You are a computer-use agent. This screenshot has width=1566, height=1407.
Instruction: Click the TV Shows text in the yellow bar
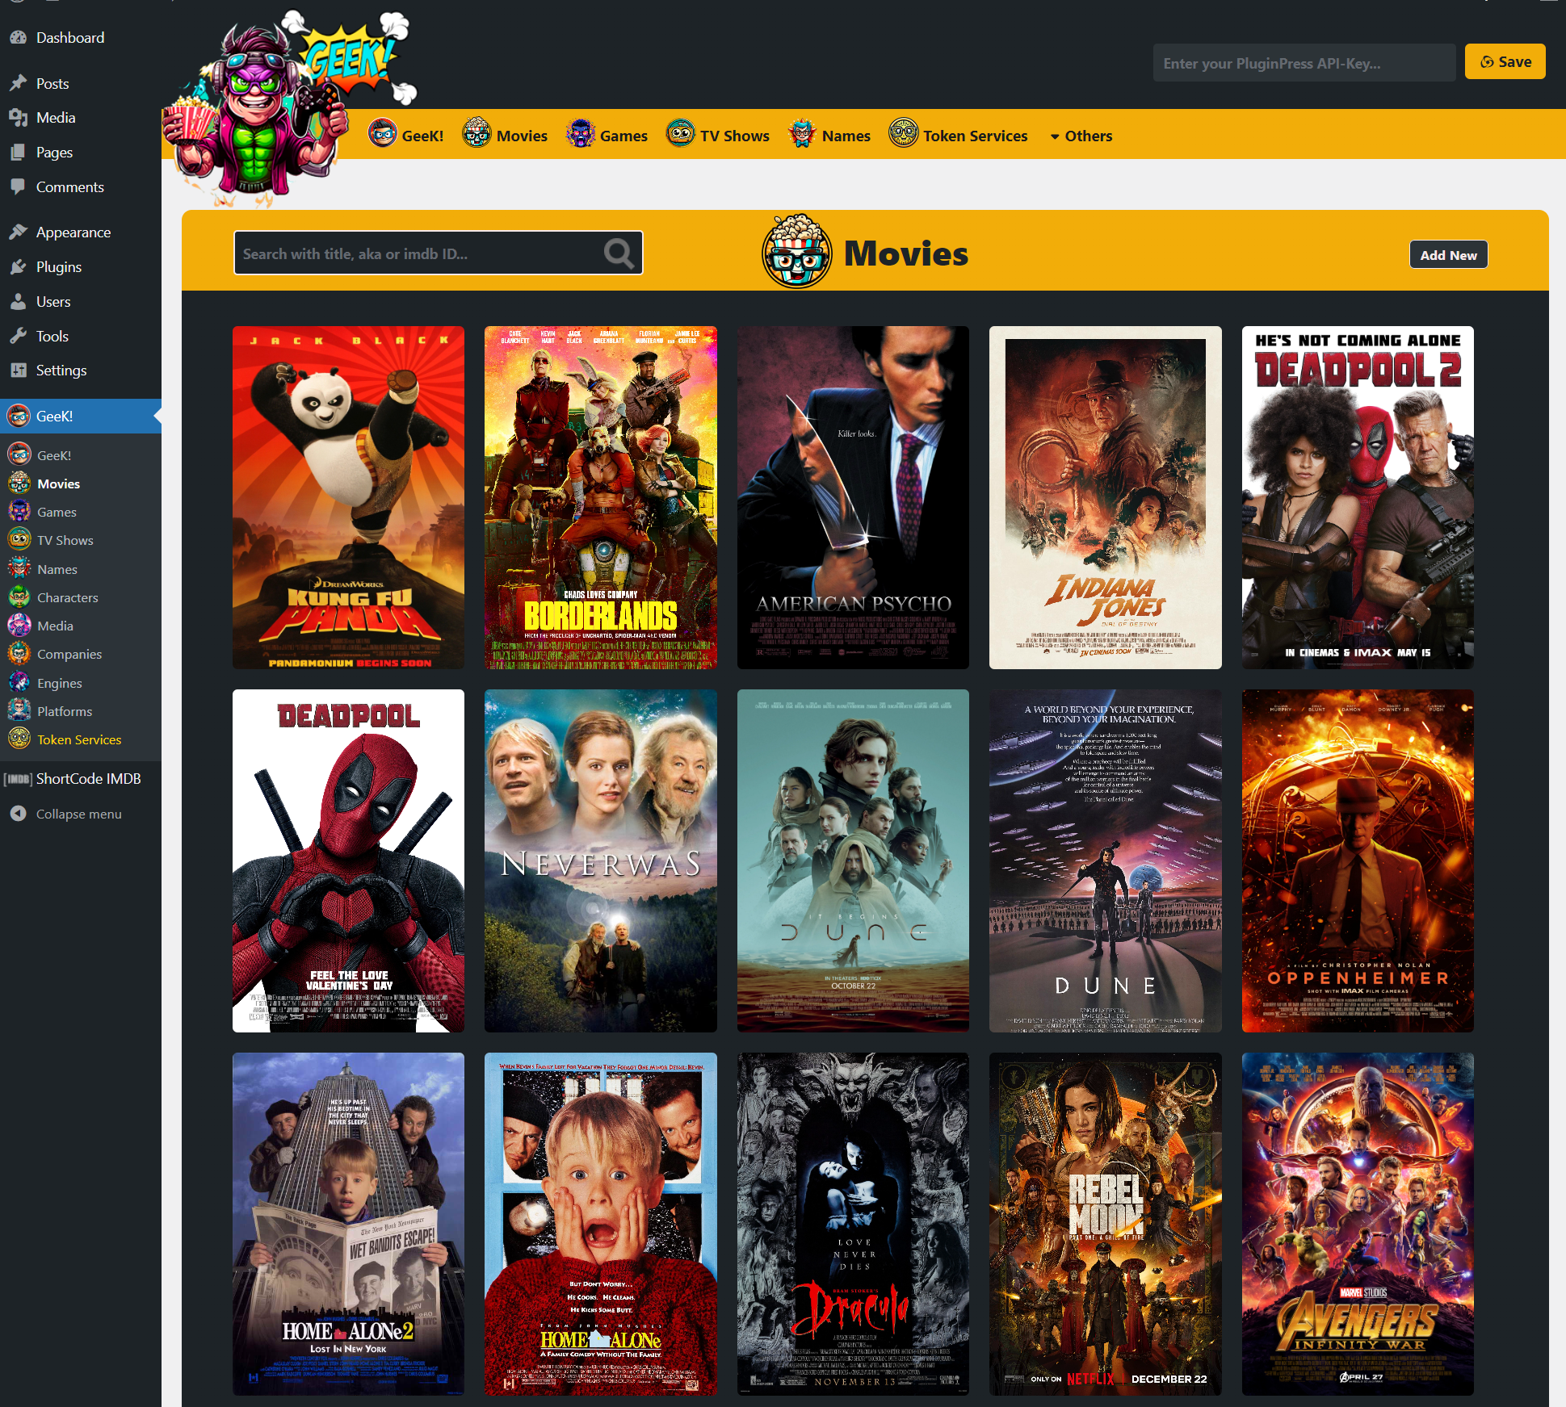(735, 136)
